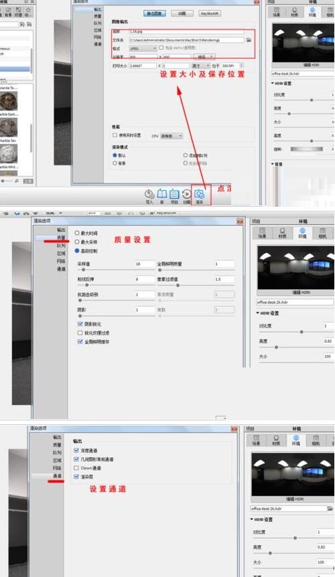Select 背景 (Background) render mode radio
This screenshot has height=577, width=335.
115,163
